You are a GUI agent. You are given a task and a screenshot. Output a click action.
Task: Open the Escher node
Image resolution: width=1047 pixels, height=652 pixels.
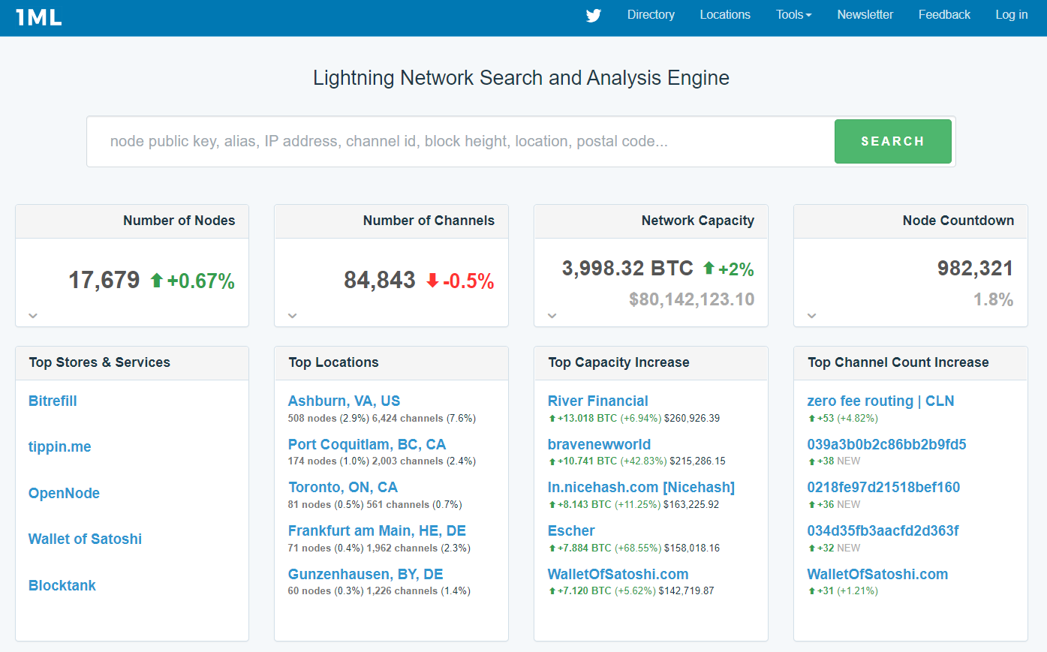point(571,530)
